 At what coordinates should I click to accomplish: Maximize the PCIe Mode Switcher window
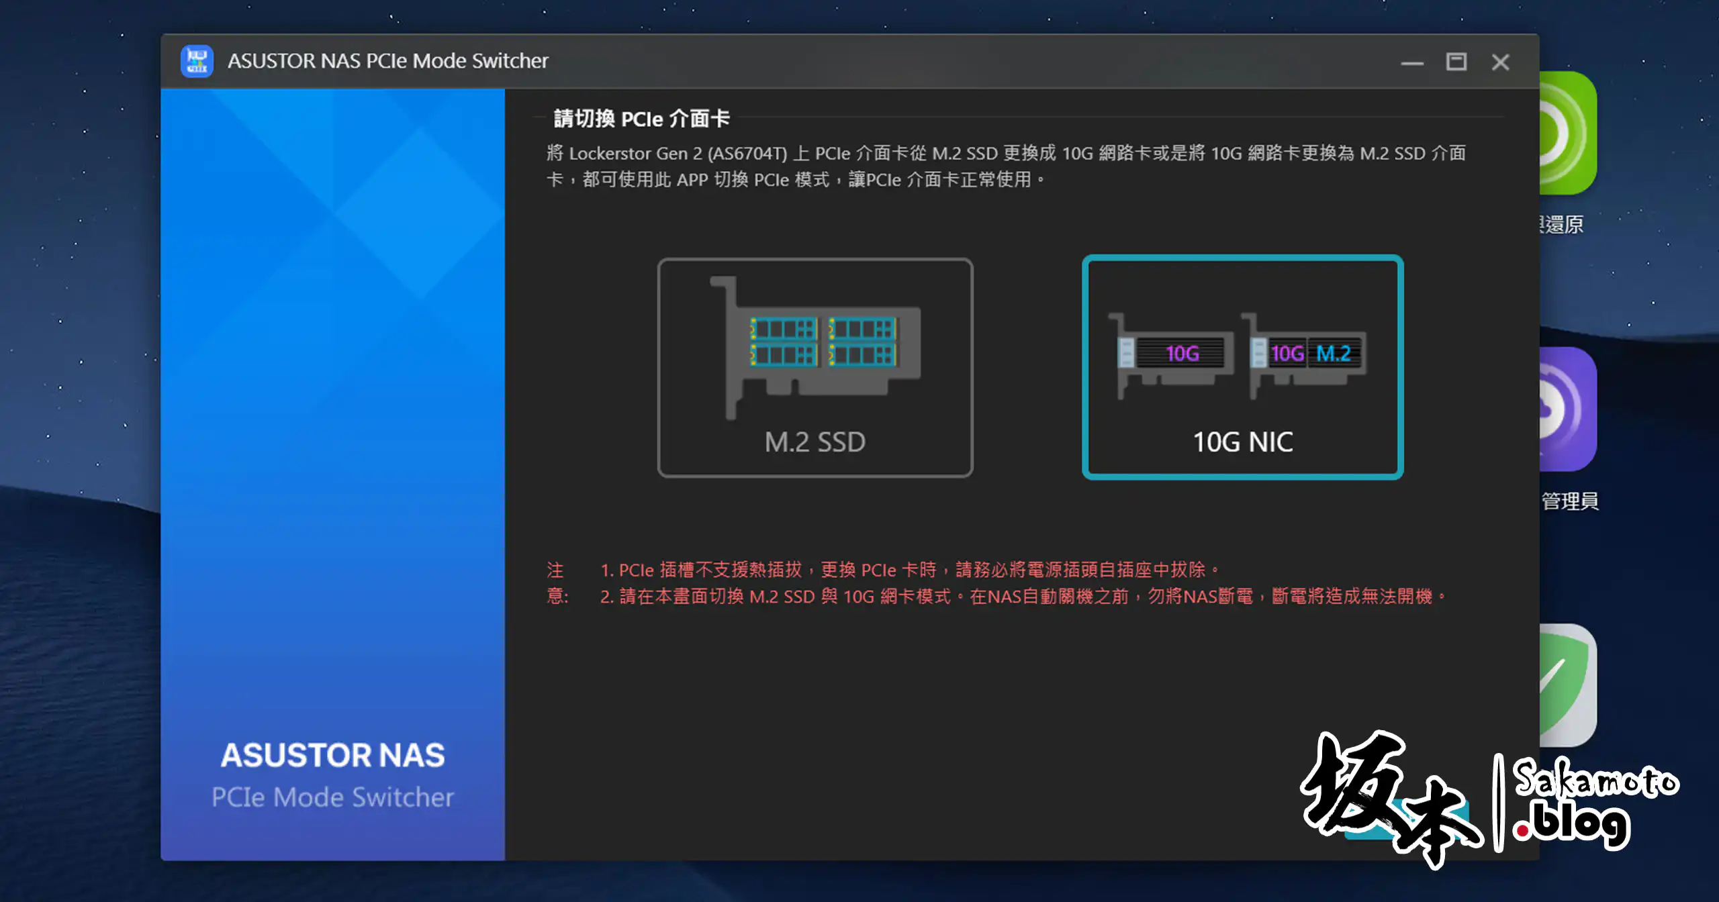1456,62
